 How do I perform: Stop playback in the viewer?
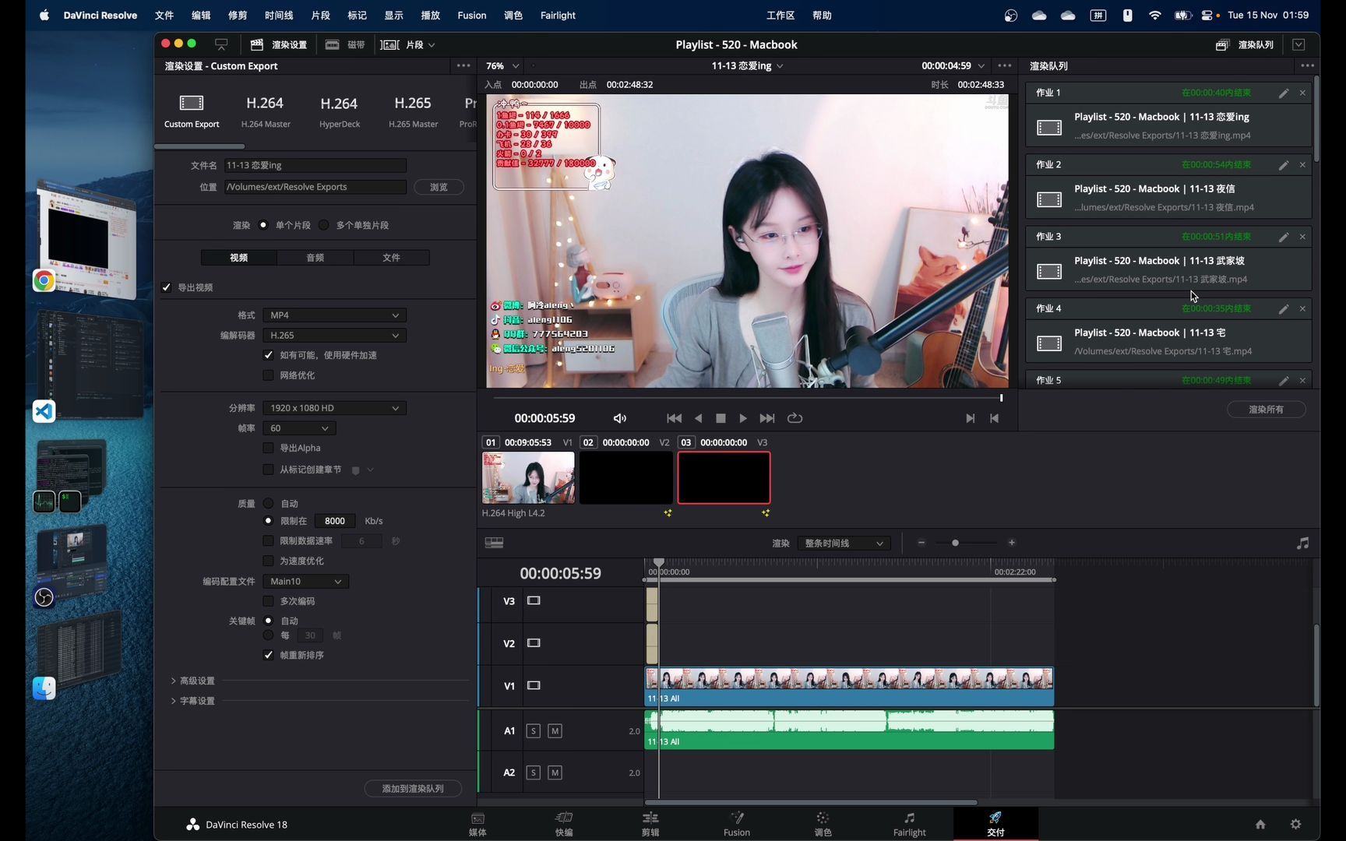click(721, 418)
